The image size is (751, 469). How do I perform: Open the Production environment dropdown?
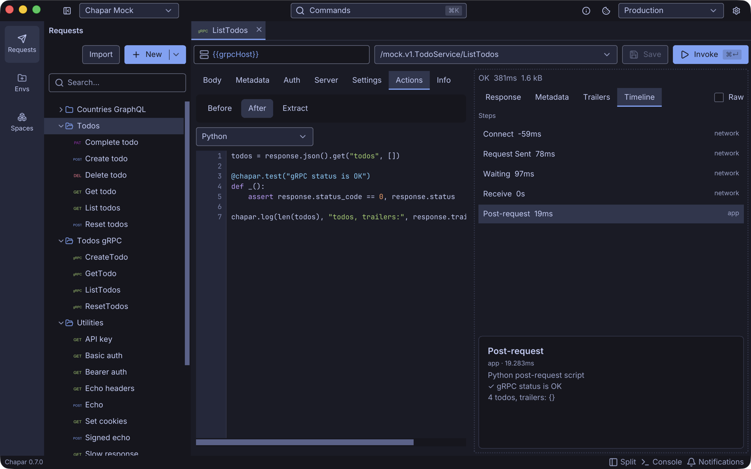[x=671, y=10]
